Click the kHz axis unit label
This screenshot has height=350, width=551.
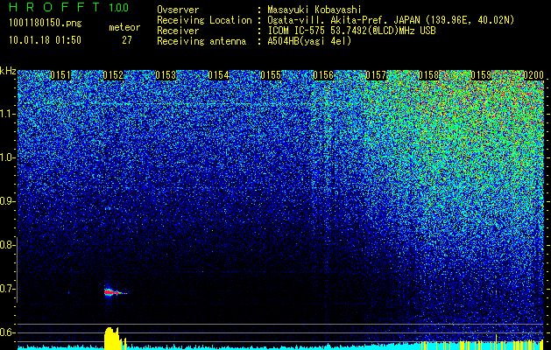coord(8,71)
